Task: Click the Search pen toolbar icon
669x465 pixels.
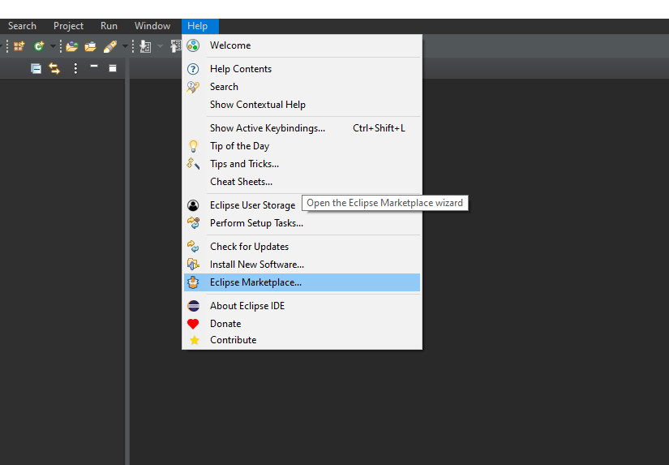Action: pos(110,46)
